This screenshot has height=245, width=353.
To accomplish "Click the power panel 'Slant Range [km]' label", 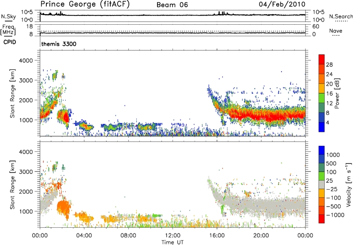I will click(12, 93).
